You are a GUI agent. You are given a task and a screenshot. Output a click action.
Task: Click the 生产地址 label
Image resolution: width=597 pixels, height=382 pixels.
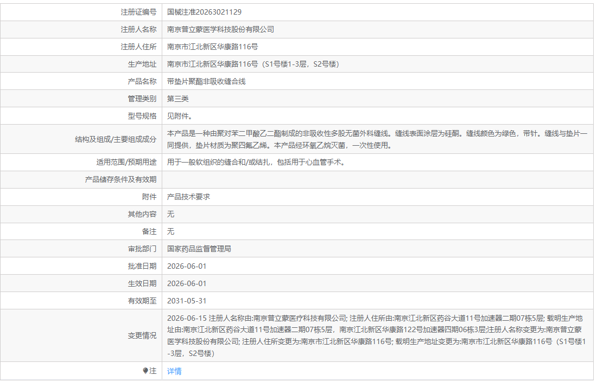coord(142,64)
